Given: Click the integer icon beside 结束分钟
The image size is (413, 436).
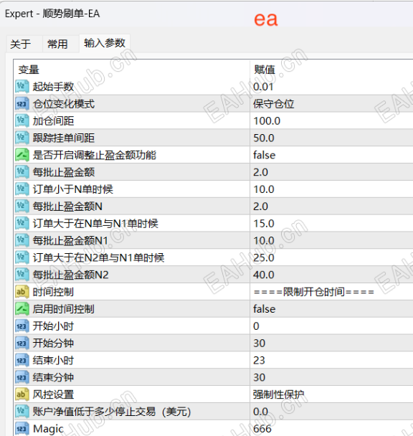Looking at the screenshot, I should click(x=22, y=377).
